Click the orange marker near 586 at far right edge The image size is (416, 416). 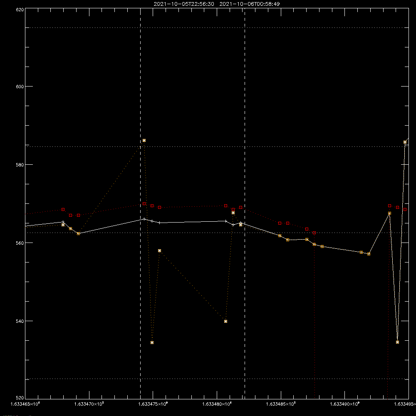click(x=405, y=142)
